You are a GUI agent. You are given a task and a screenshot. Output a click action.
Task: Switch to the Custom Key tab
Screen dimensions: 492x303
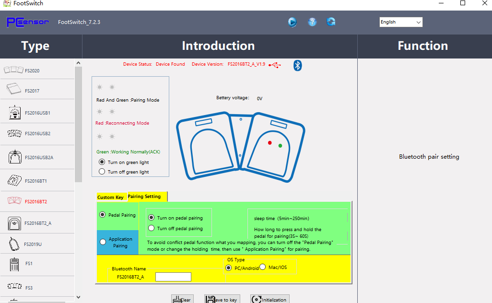coord(111,197)
